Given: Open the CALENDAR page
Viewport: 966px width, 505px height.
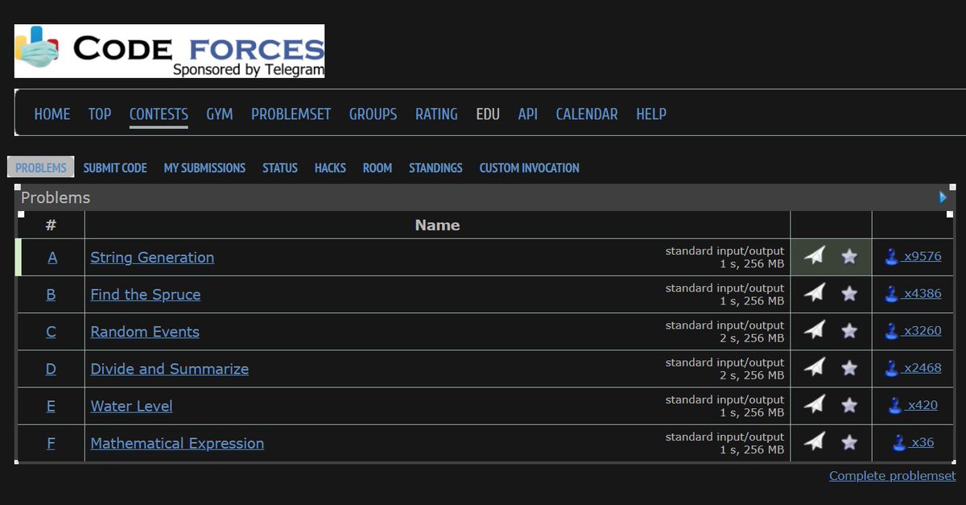Looking at the screenshot, I should pos(587,114).
